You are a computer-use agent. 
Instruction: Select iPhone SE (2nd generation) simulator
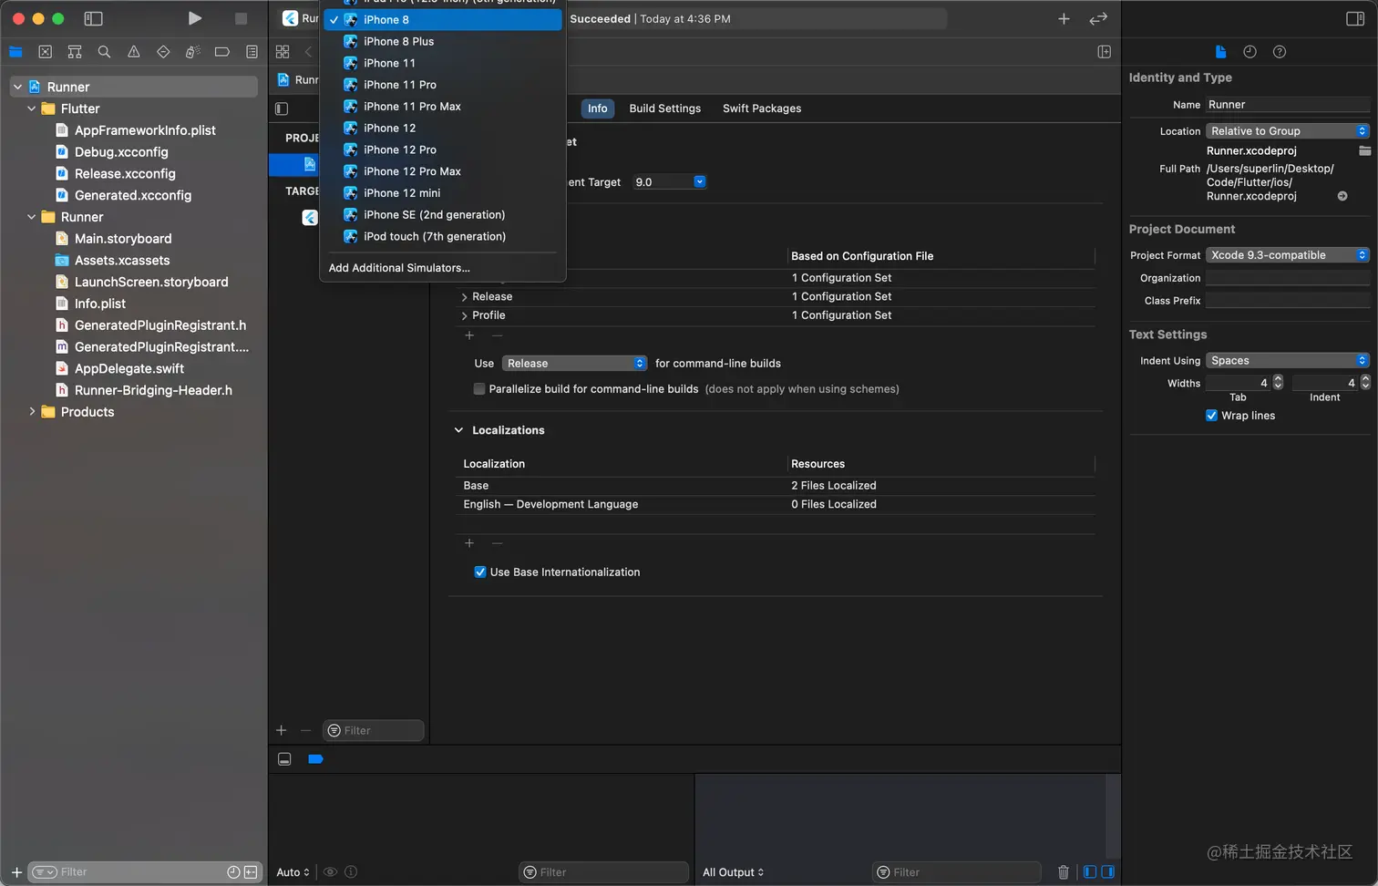[x=443, y=215]
